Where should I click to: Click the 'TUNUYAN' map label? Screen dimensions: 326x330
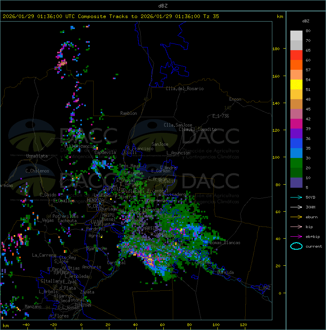(x=83, y=305)
